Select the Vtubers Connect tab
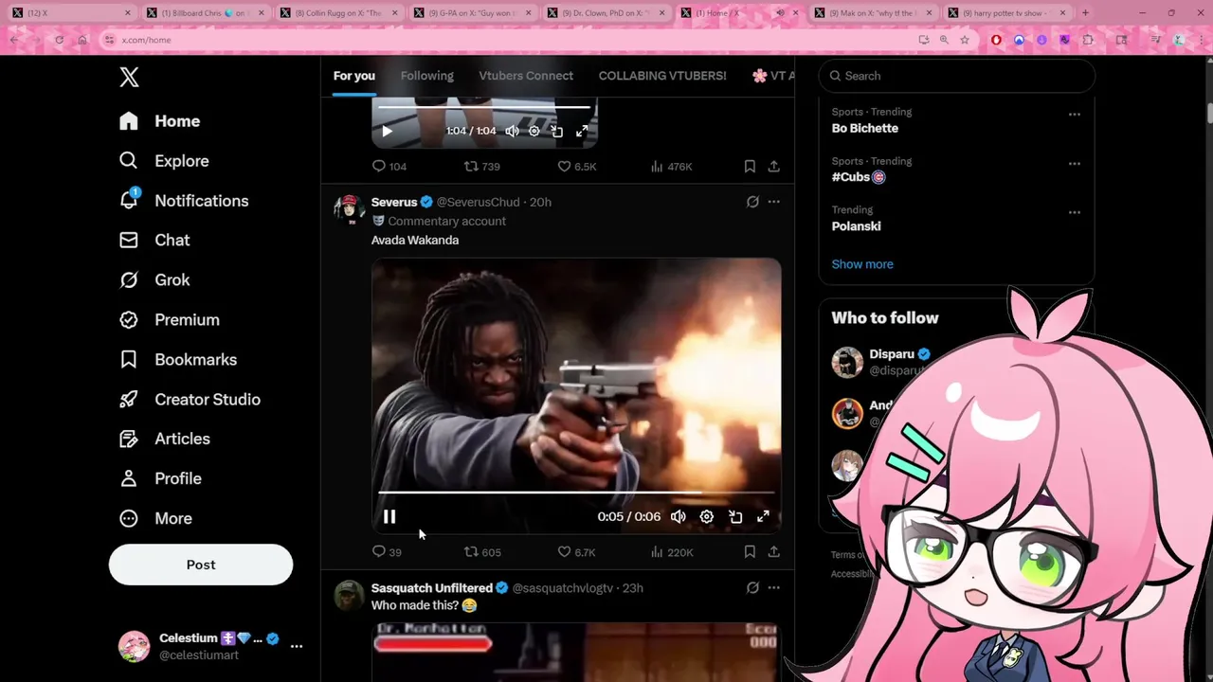The width and height of the screenshot is (1213, 682). pyautogui.click(x=526, y=76)
